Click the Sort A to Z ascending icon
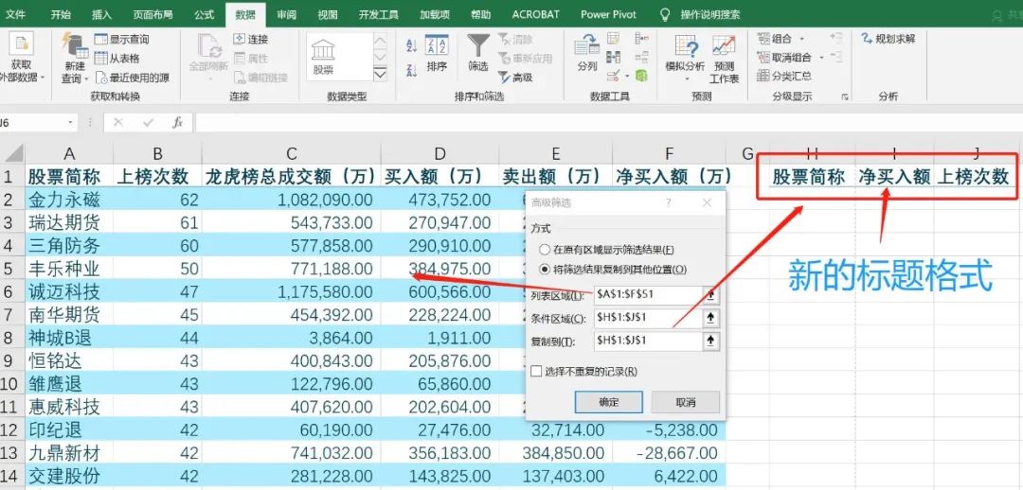Image resolution: width=1023 pixels, height=490 pixels. tap(410, 43)
